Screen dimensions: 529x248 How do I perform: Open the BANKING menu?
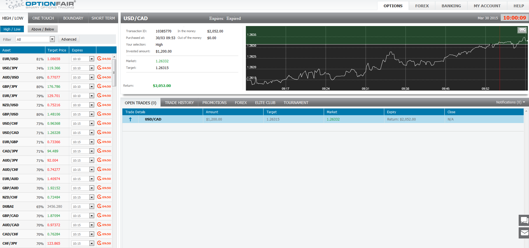pos(451,6)
